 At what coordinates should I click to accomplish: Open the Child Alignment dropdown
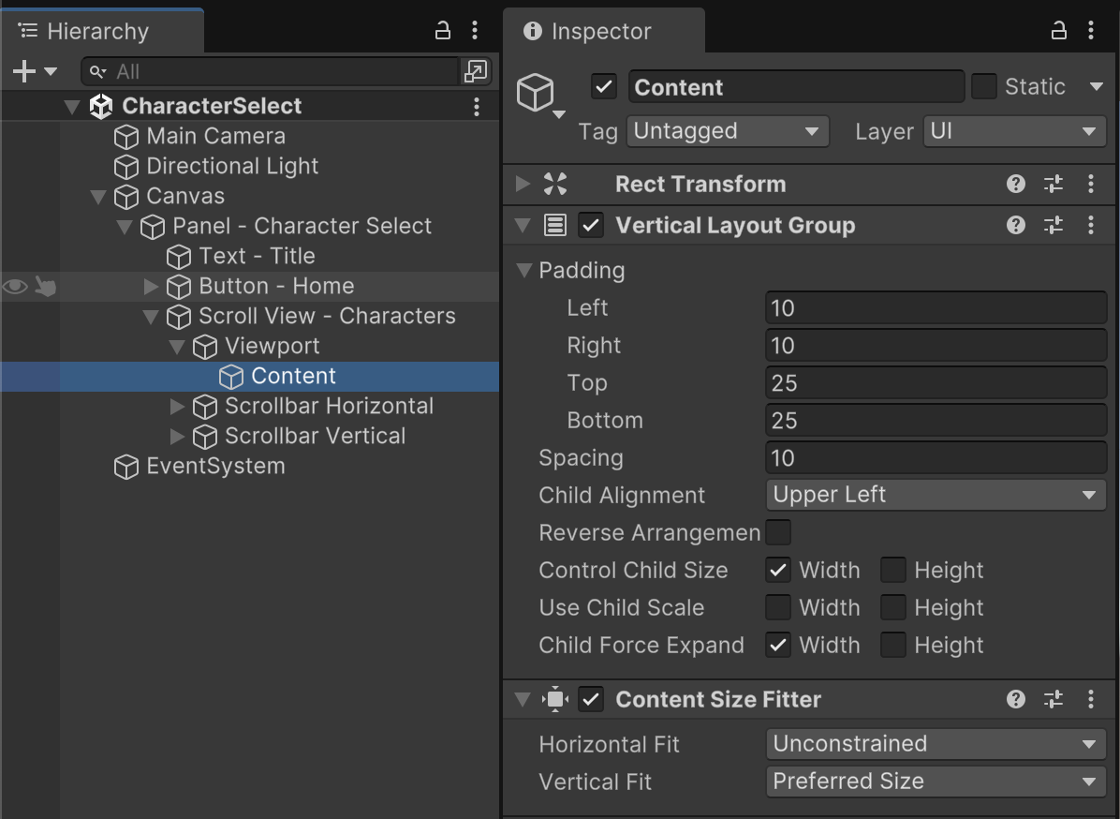tap(936, 495)
